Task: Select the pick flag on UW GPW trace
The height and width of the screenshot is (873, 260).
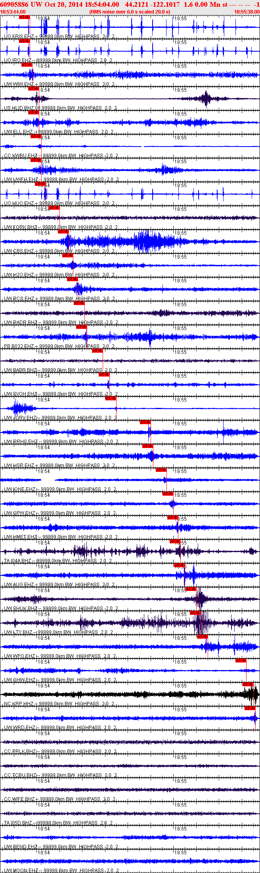Action: 168,494
